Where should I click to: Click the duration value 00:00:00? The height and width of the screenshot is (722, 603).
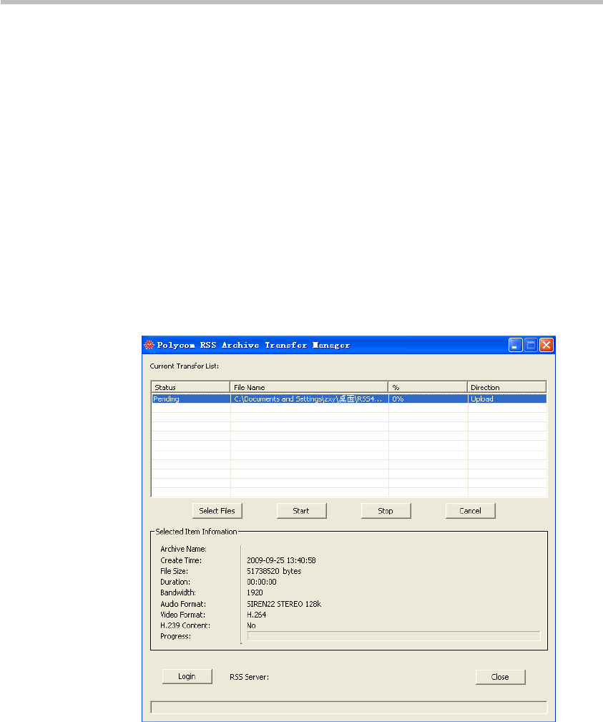pyautogui.click(x=262, y=582)
